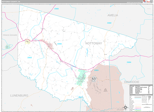This screenshot has width=154, height=112.
Task: Click WILSONS row in ZIP index
Action: coord(140,91)
